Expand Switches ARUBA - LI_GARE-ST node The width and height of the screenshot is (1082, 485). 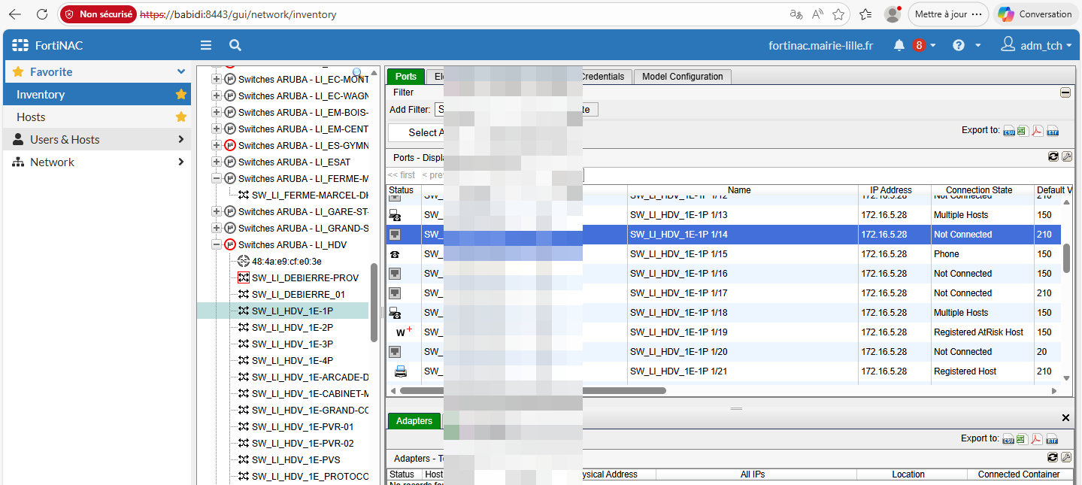217,211
